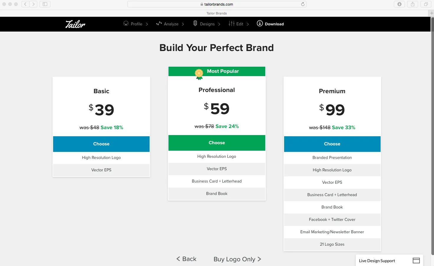Click Brand Book in Professional plan
Screen dimensions: 434x266
coord(217,193)
